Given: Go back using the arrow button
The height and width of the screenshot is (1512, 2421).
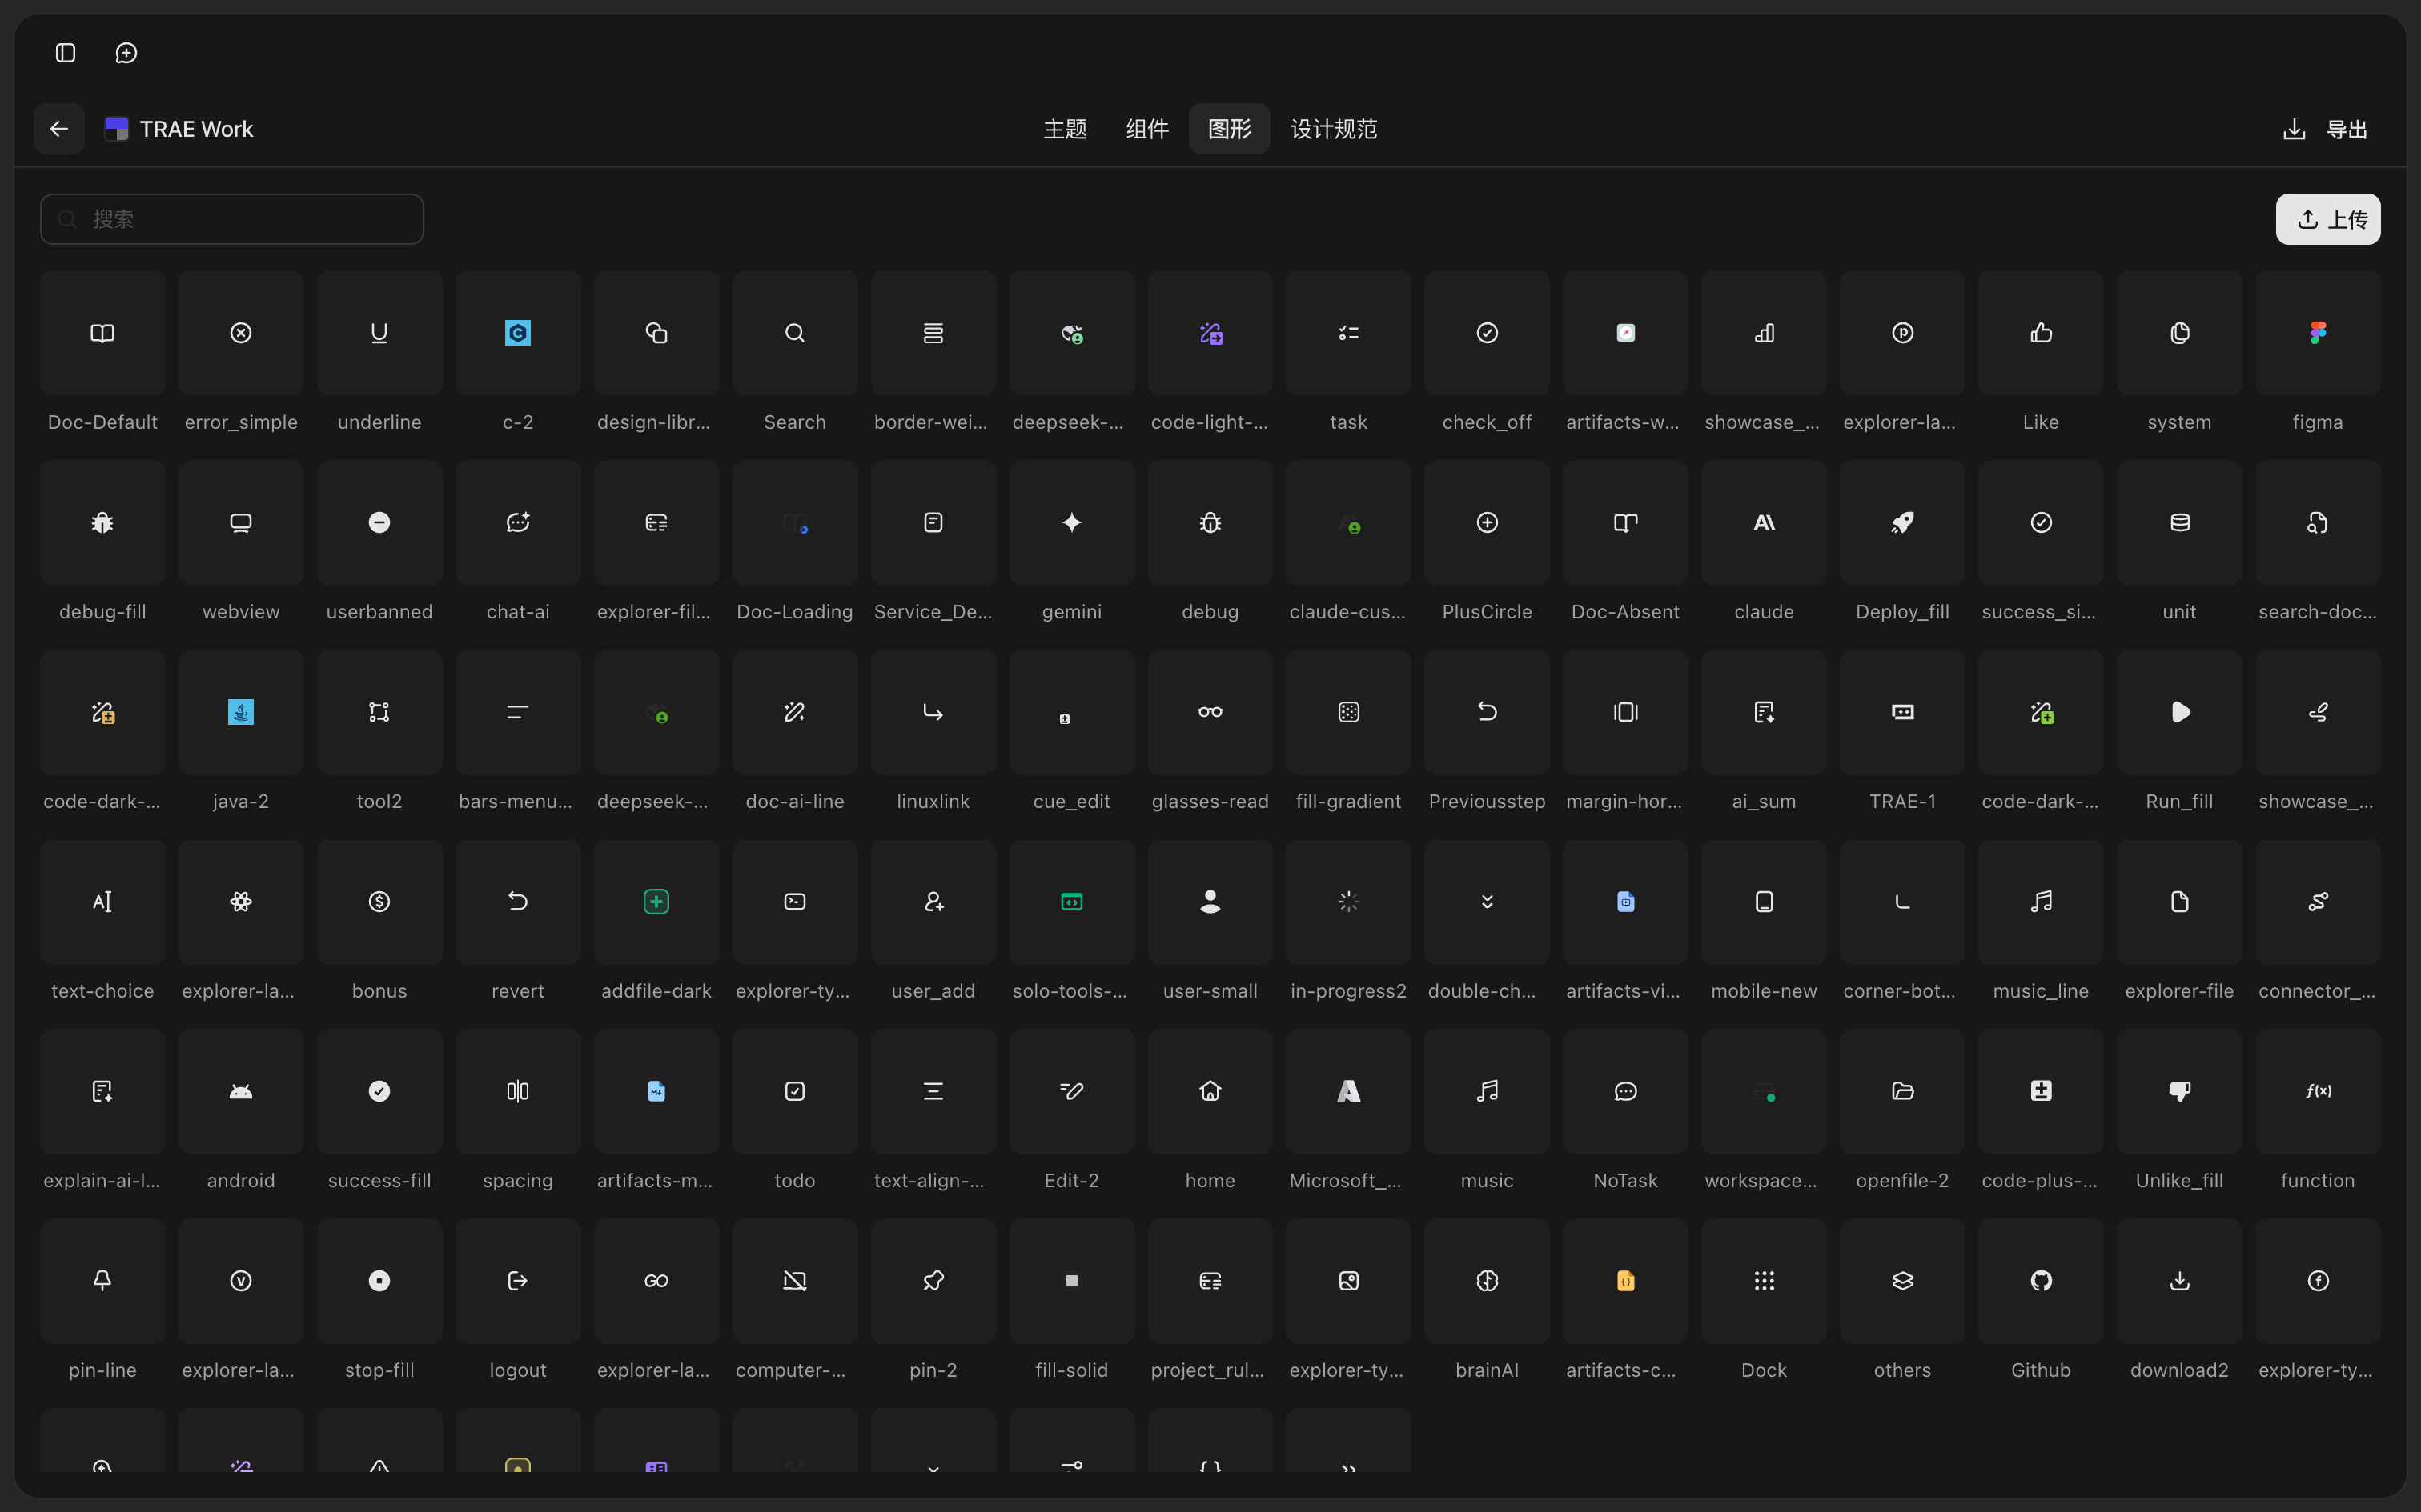Looking at the screenshot, I should tap(59, 129).
